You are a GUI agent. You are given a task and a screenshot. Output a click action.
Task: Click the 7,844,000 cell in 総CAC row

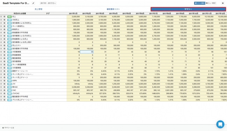click(x=140, y=87)
